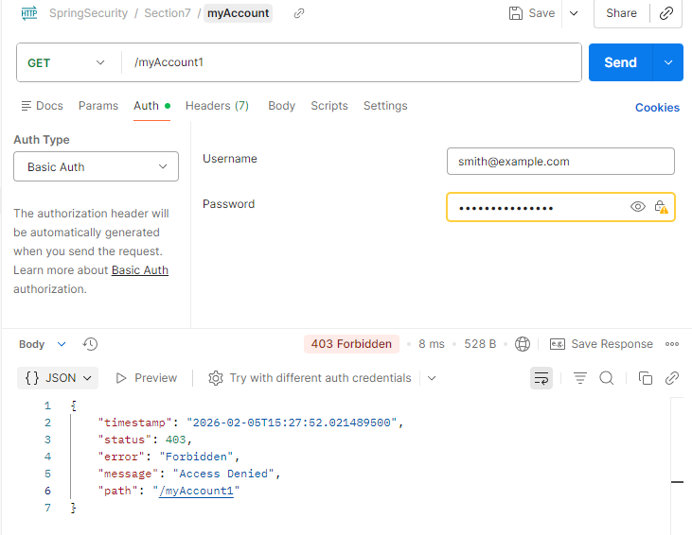Collapse JSON at line 1 brace
The image size is (692, 535).
click(x=73, y=406)
